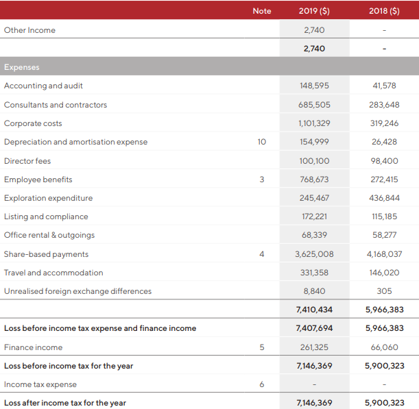Click total expenses 7,410,434
The image size is (419, 409).
314,310
